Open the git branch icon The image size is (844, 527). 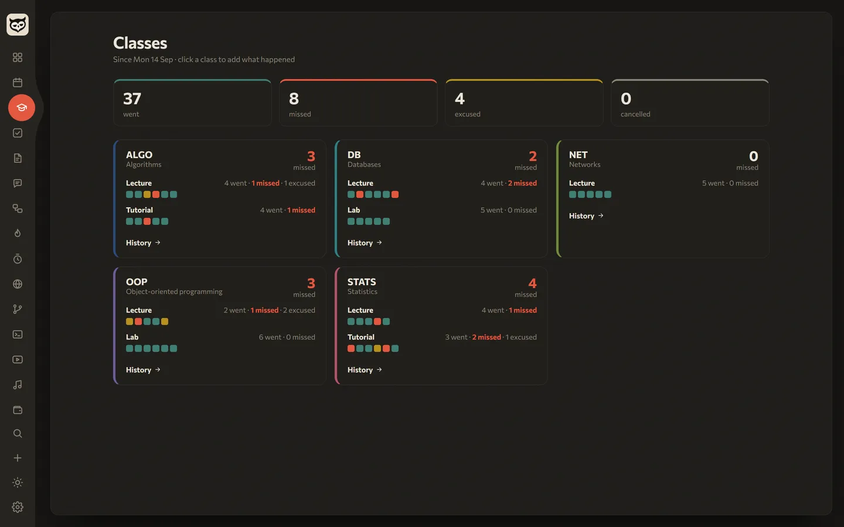[x=18, y=309]
